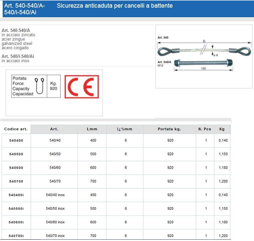This screenshot has height=241, width=254.
Task: Click the 'Kg. 920' capacity value
Action: pyautogui.click(x=54, y=86)
